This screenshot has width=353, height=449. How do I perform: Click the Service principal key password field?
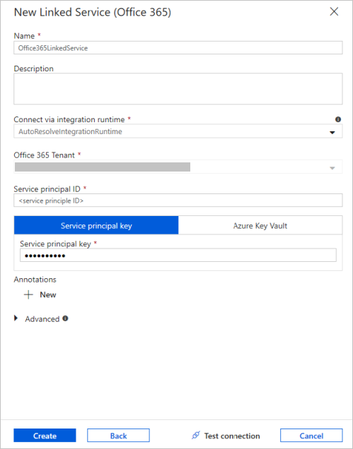pos(178,255)
